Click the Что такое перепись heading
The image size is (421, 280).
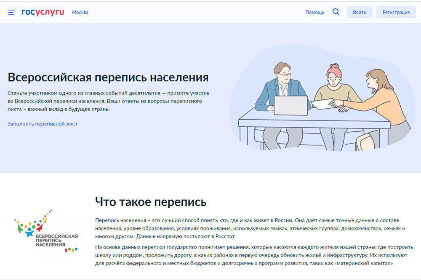pos(149,201)
